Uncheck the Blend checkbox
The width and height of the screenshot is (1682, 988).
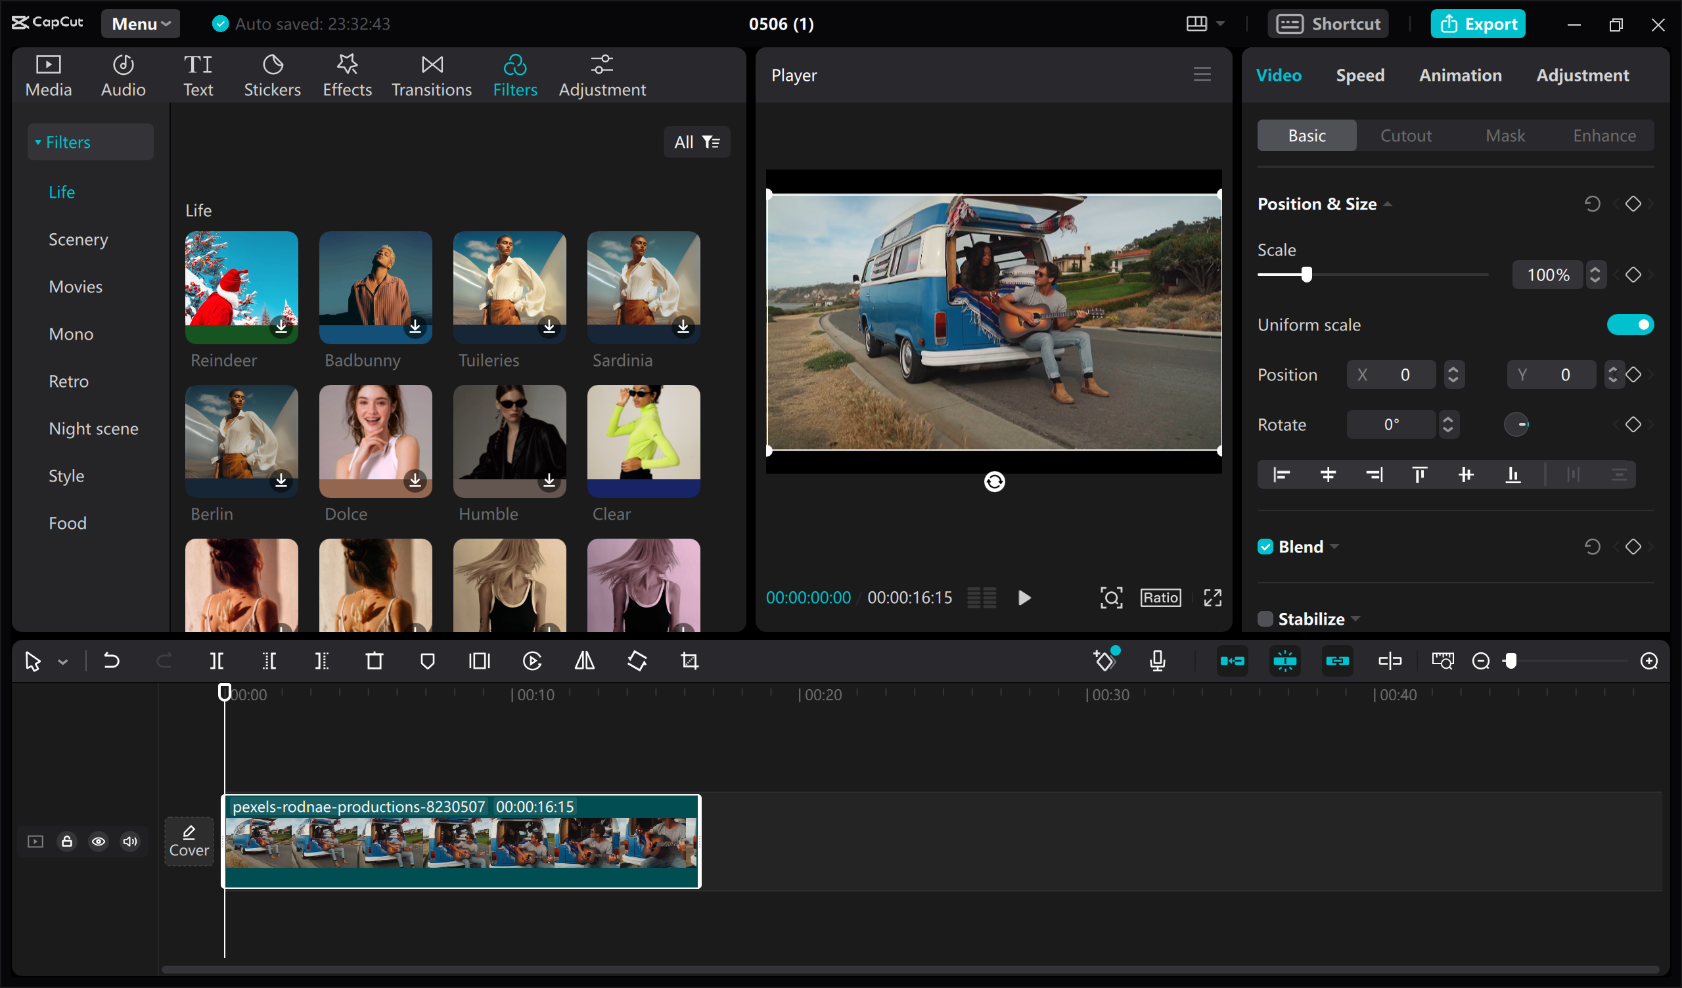(1265, 546)
